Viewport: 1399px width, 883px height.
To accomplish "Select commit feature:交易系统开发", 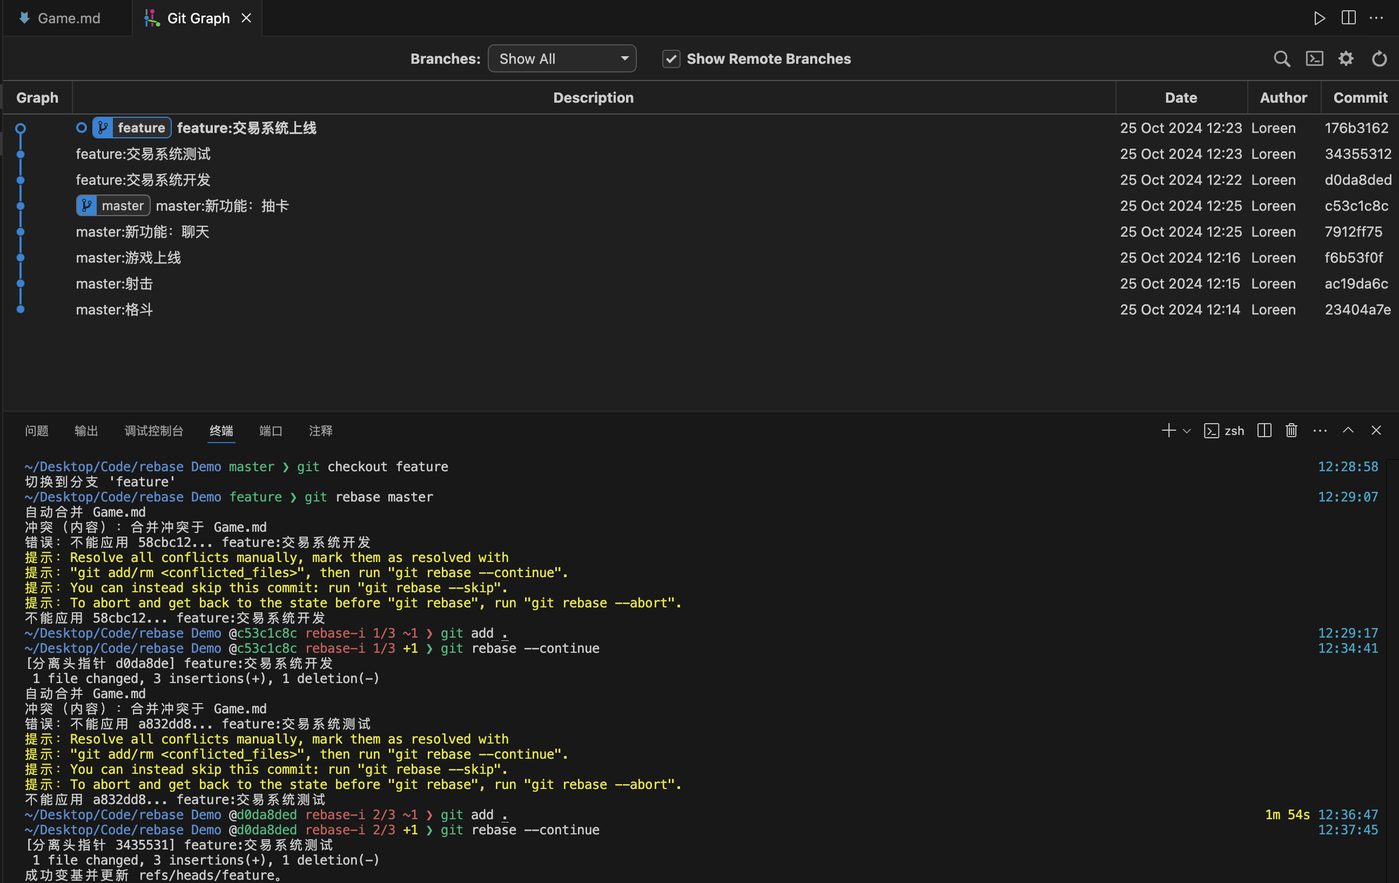I will coord(143,179).
